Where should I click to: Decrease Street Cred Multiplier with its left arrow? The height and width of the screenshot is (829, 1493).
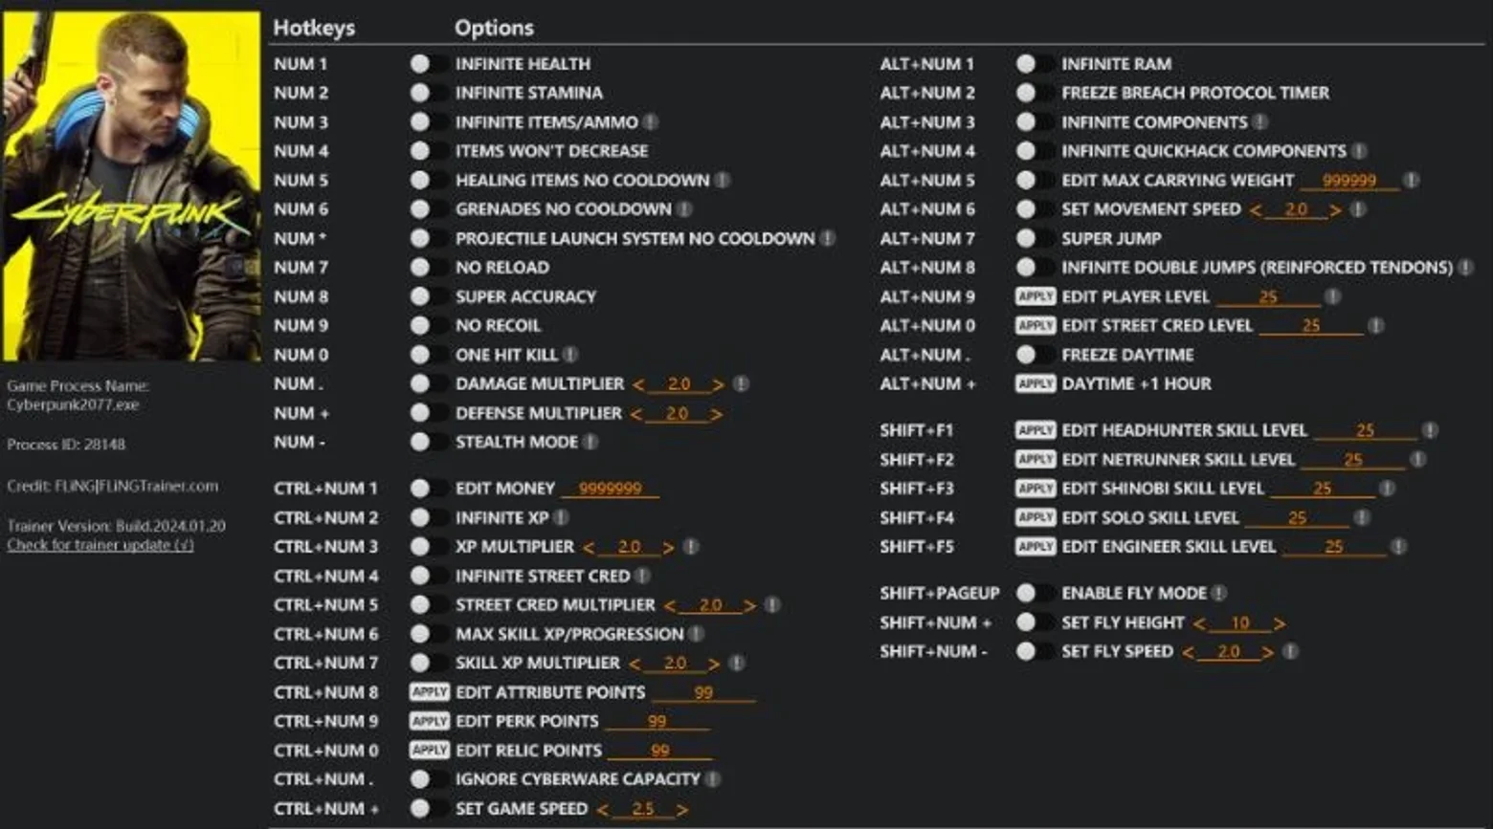point(670,606)
